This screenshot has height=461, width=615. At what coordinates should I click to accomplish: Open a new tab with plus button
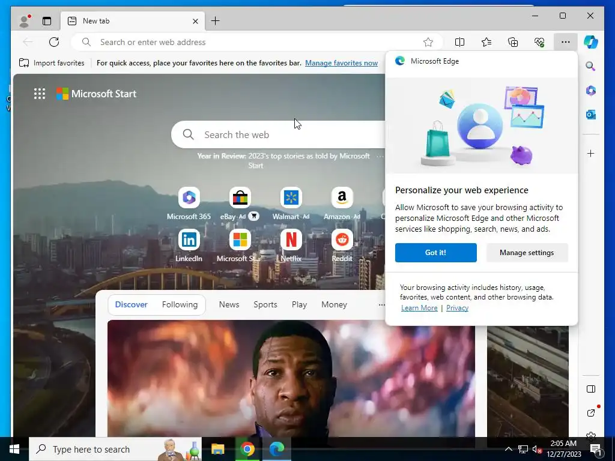pos(216,21)
